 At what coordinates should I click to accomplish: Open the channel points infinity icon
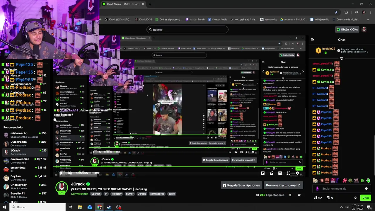tap(318, 198)
